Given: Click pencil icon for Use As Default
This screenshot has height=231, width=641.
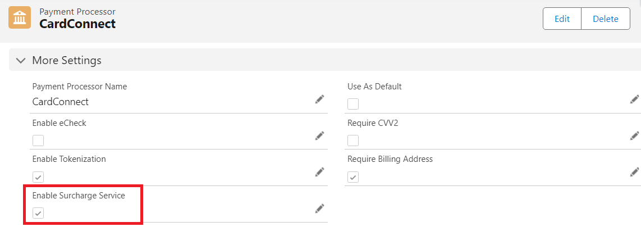Looking at the screenshot, I should click(x=634, y=99).
